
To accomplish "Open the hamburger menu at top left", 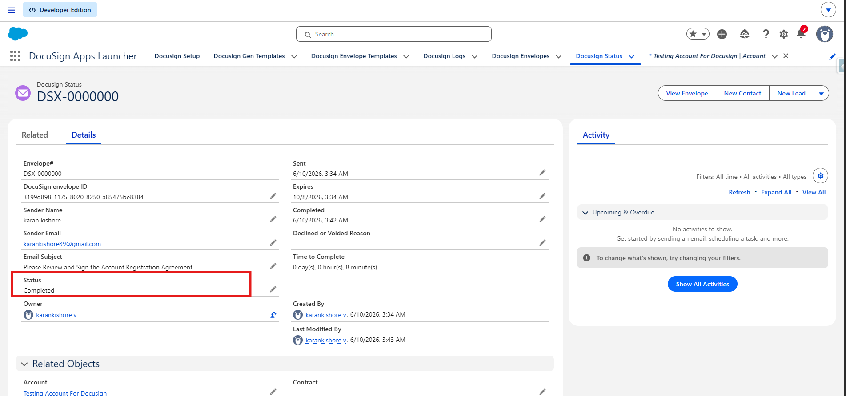I will [x=12, y=10].
